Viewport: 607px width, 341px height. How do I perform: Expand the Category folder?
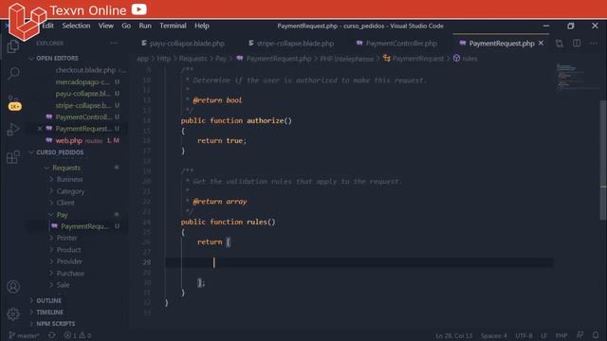point(70,191)
